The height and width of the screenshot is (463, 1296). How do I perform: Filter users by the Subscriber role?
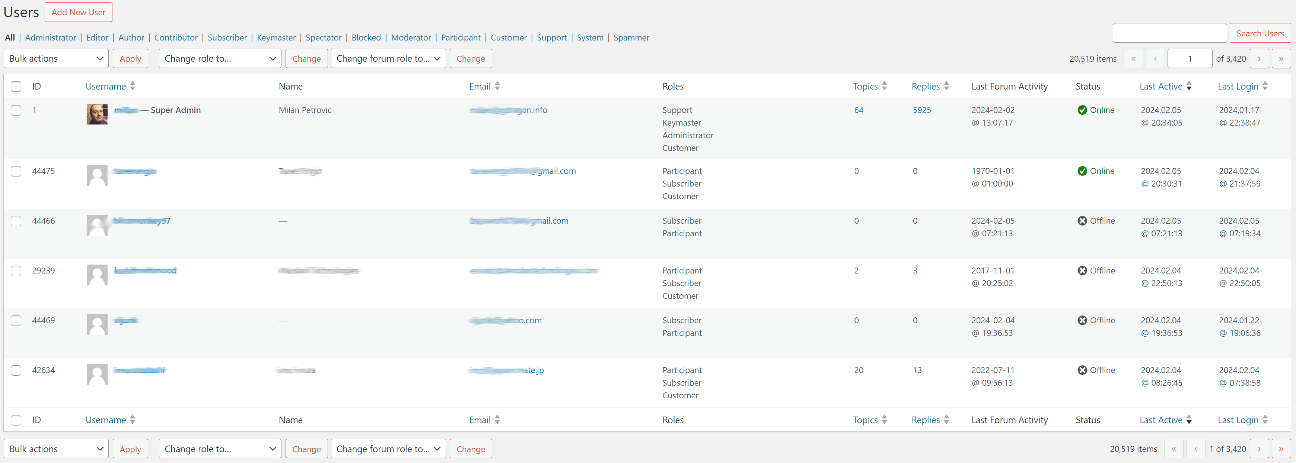pyautogui.click(x=227, y=38)
